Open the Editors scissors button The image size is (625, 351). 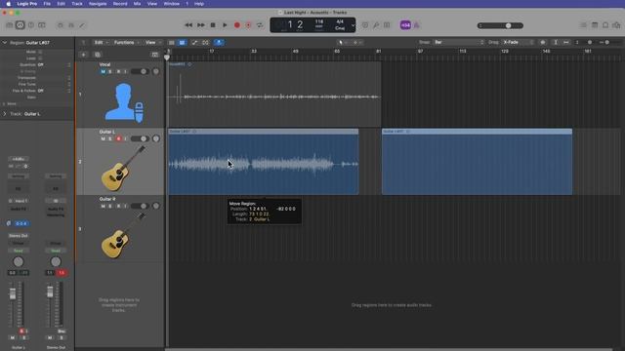[82, 25]
